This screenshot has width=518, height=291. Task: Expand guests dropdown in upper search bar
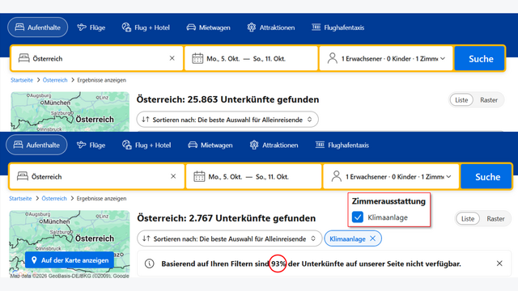tap(386, 58)
